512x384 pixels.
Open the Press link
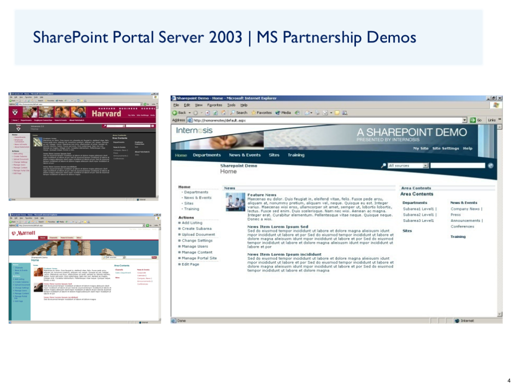455,214
